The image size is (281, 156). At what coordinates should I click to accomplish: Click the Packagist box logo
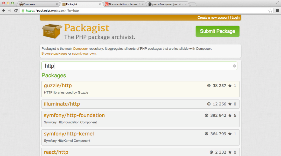(52, 31)
